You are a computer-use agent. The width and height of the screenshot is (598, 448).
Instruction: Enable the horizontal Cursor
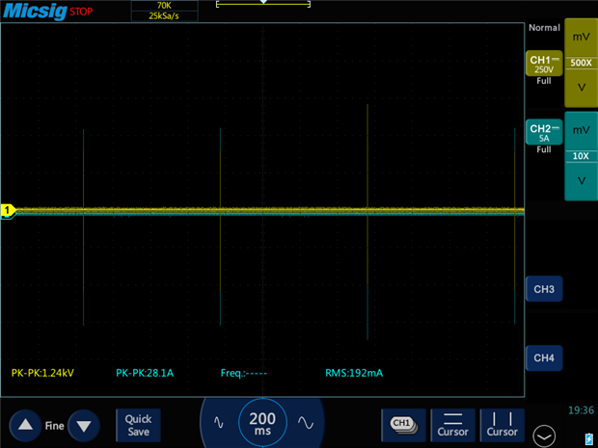click(453, 424)
